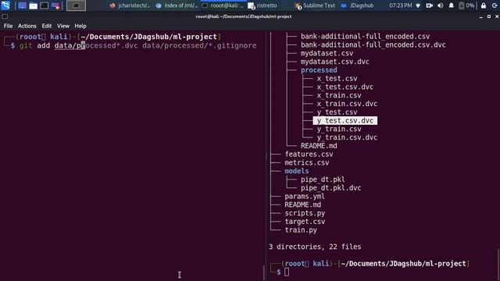The width and height of the screenshot is (500, 281).
Task: Click pipe_dt.pkl in the tree
Action: tap(323, 180)
